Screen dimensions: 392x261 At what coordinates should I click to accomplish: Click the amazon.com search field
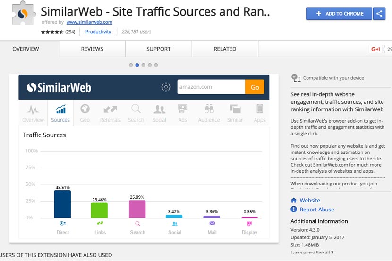211,87
